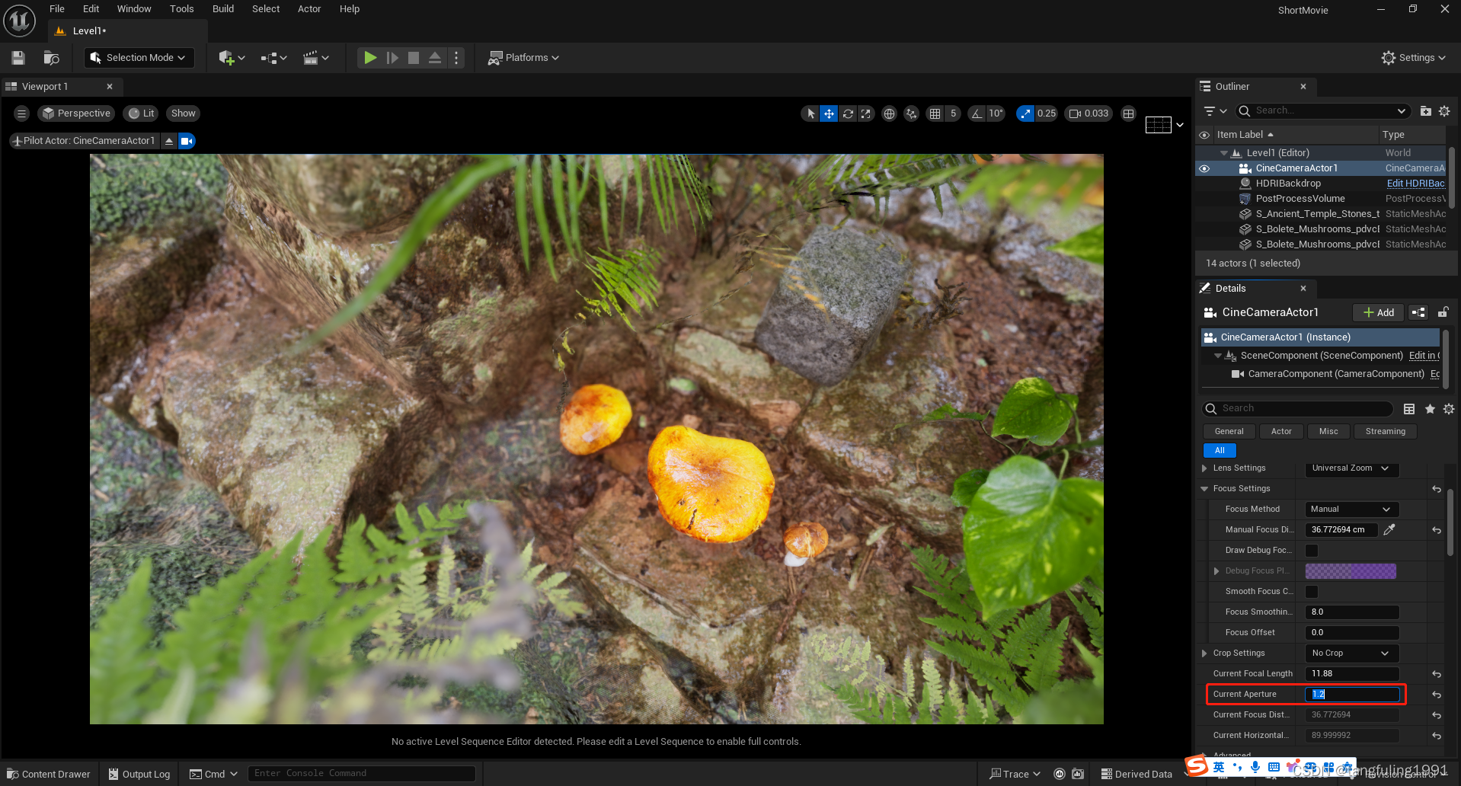Screen dimensions: 1461x786
Task: Toggle Draw Debug Focus Plane checkbox
Action: coord(1312,551)
